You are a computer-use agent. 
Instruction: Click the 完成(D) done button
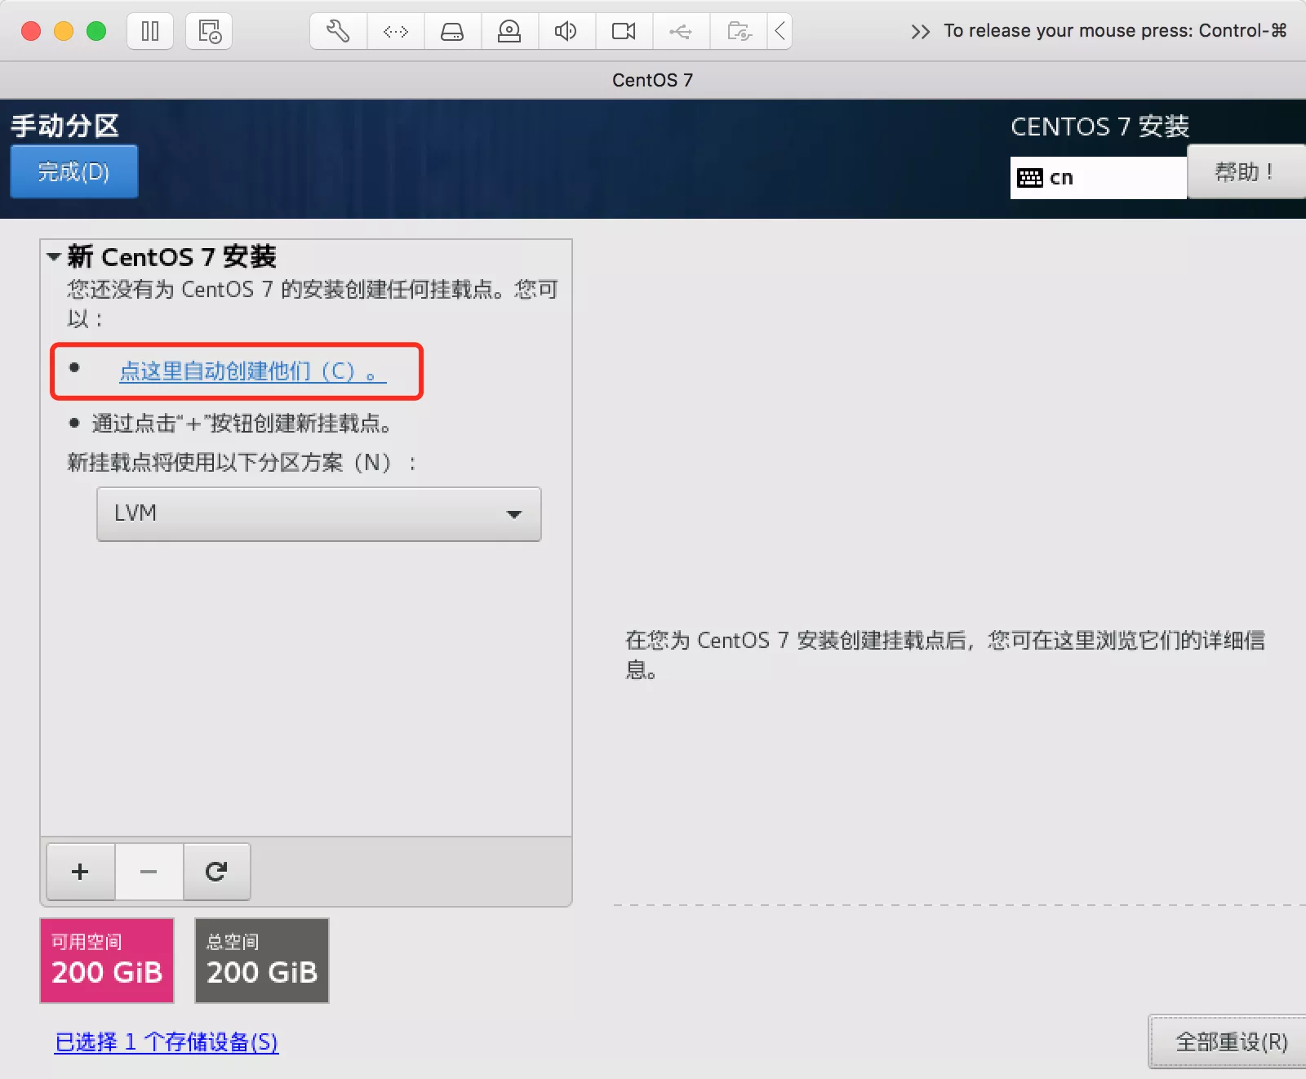73,171
